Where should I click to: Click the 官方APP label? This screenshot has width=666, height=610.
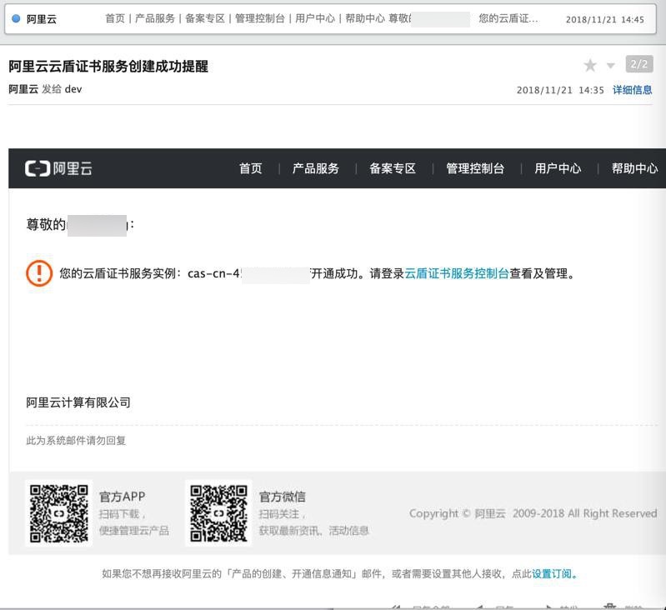[123, 496]
